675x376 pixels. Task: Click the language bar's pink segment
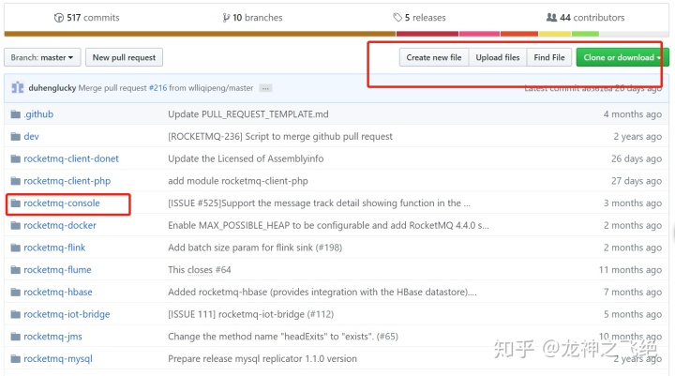[x=480, y=34]
